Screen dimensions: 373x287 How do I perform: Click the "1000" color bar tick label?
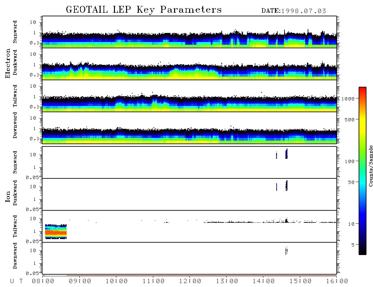point(348,99)
